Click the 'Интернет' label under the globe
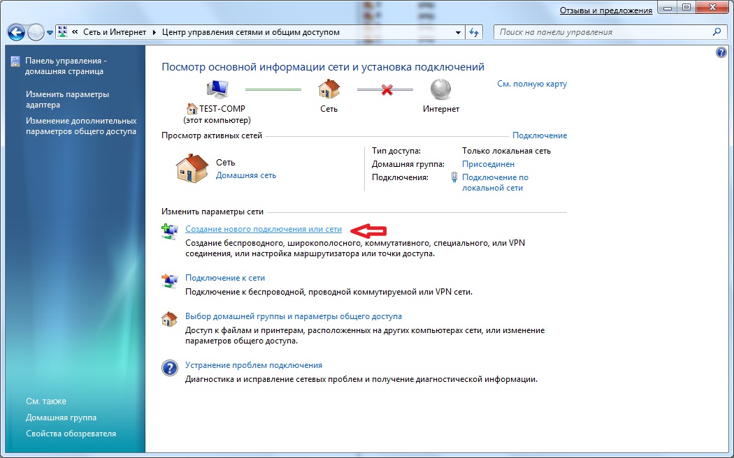This screenshot has width=734, height=458. (441, 109)
